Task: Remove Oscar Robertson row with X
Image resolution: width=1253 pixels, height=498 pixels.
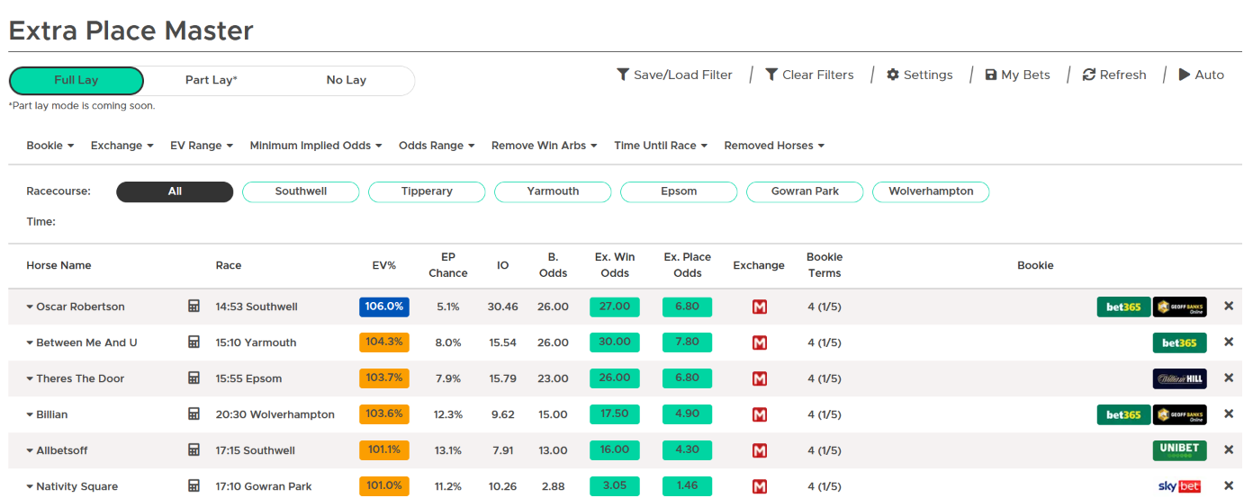Action: click(x=1229, y=307)
